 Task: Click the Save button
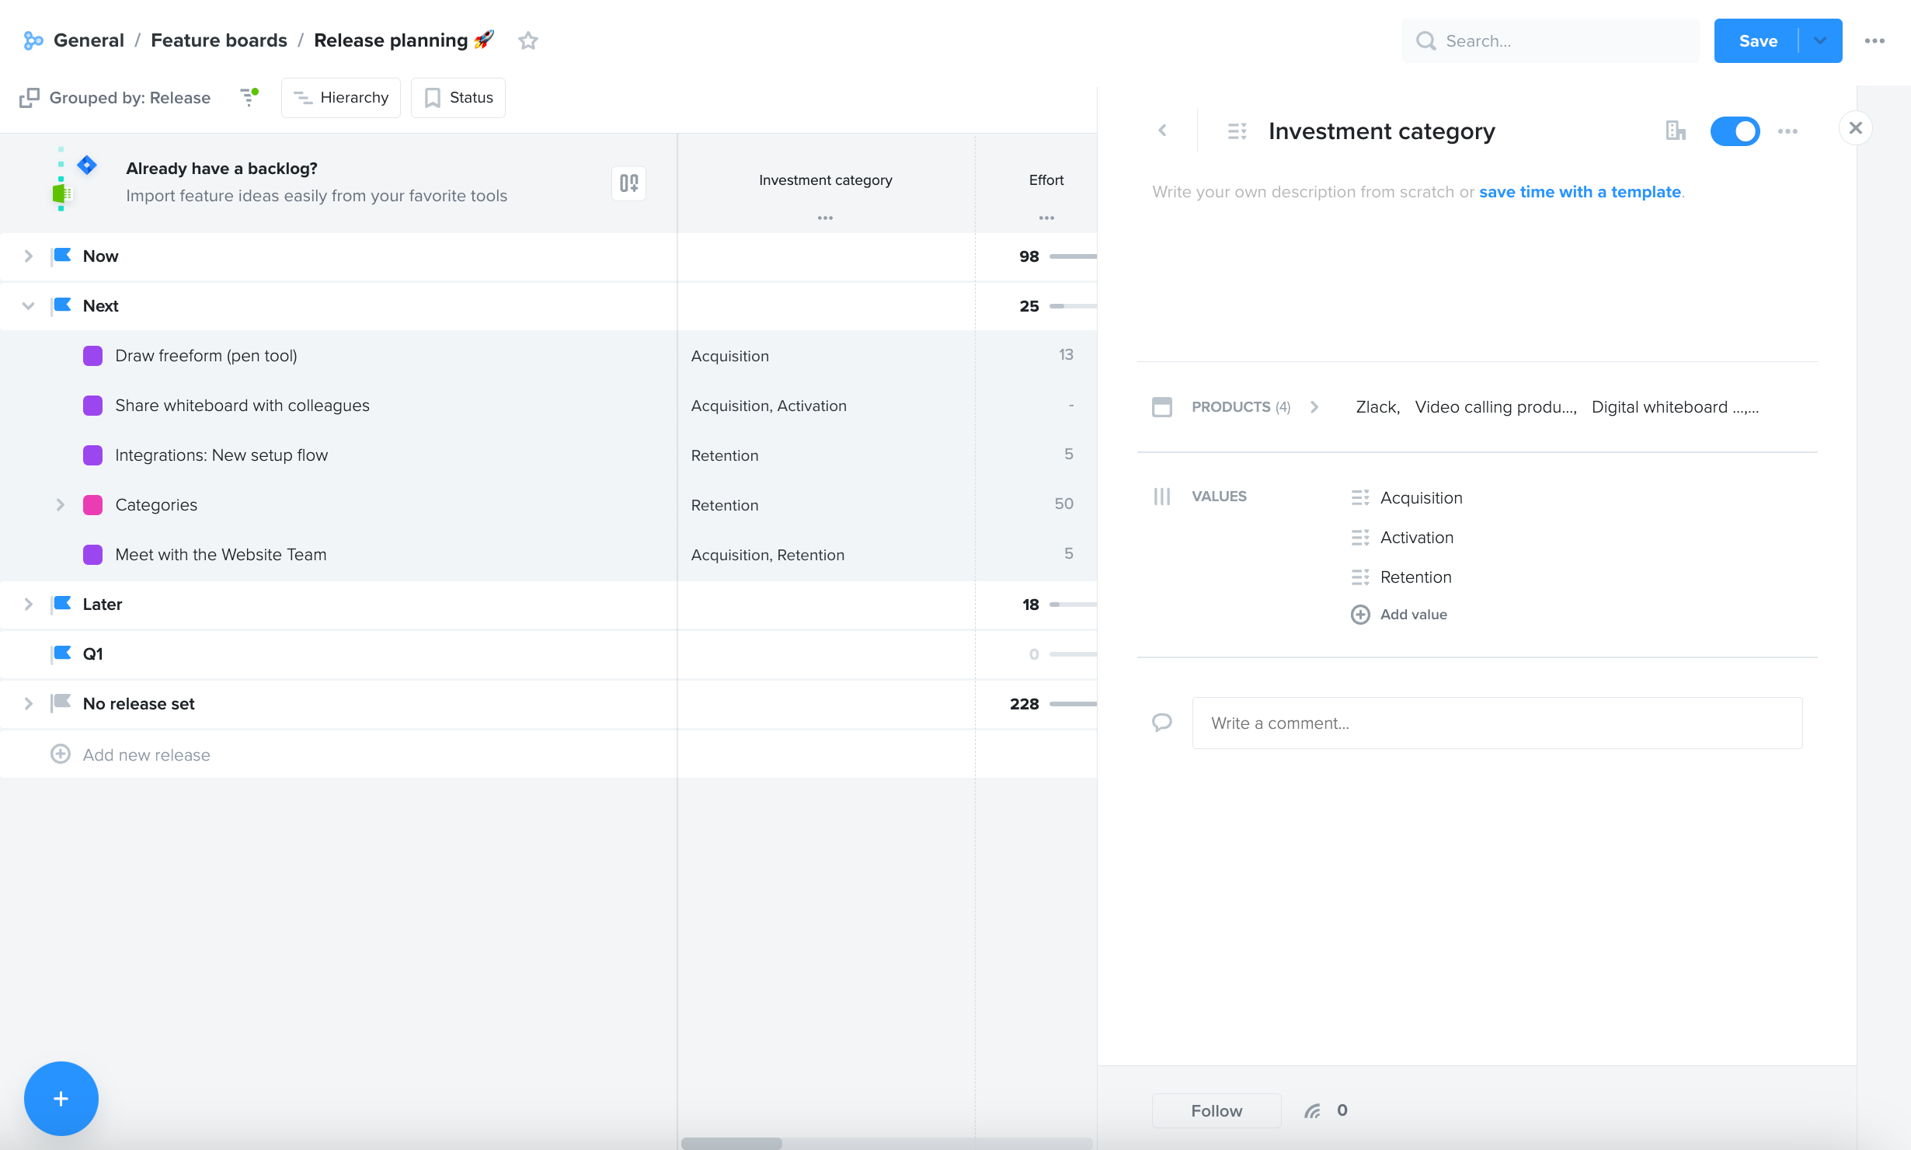[1757, 40]
